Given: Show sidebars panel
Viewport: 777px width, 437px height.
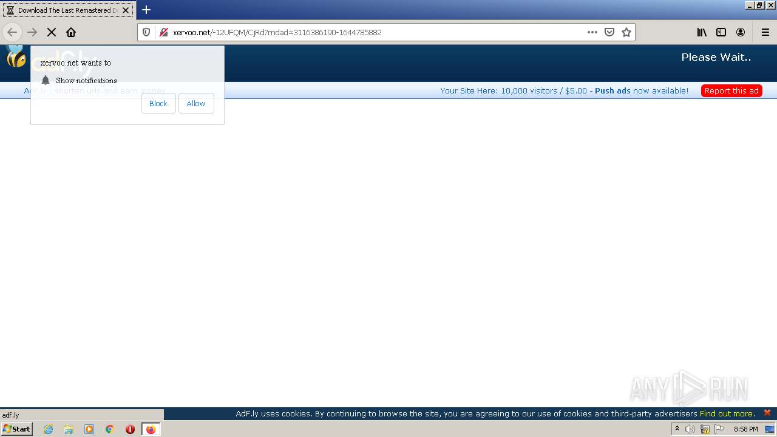Looking at the screenshot, I should (x=721, y=32).
